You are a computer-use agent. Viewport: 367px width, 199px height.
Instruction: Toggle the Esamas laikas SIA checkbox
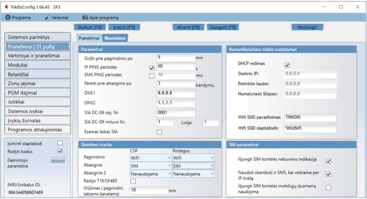(159, 132)
